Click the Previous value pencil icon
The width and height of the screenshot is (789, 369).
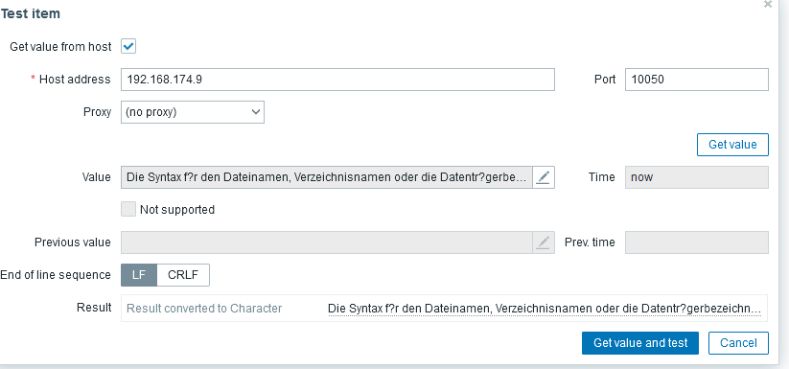pyautogui.click(x=543, y=242)
